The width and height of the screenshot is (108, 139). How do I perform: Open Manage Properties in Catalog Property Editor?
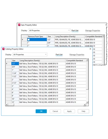[x=77, y=55]
